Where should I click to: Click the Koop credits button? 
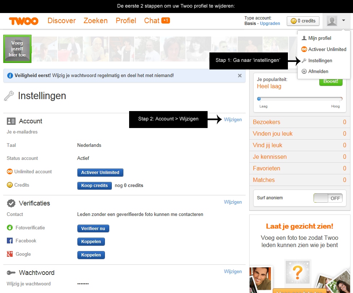click(x=94, y=186)
